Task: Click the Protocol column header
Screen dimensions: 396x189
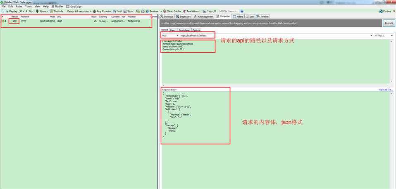Action: [x=25, y=17]
